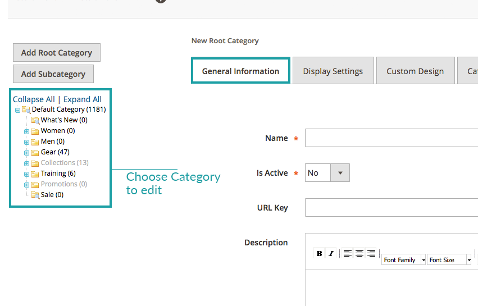Expand the Collections category node
This screenshot has width=478, height=306.
26,163
